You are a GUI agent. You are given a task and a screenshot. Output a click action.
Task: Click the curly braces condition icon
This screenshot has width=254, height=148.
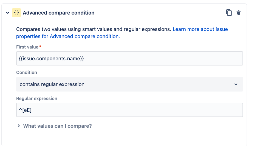16,13
